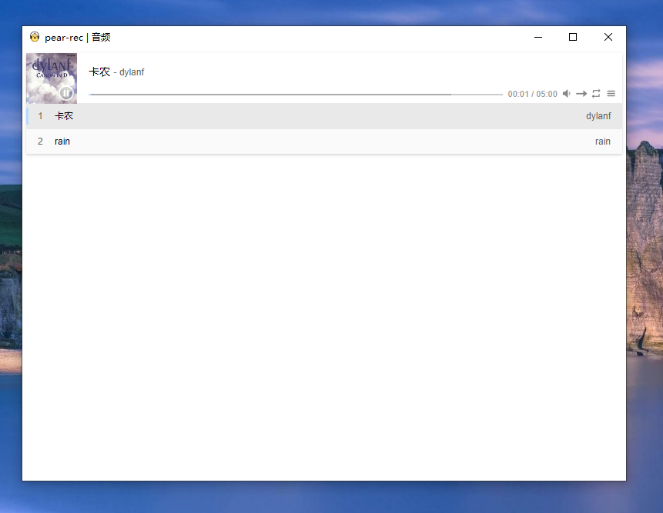
Task: Maximize the pear-rec audio window
Action: tap(573, 37)
